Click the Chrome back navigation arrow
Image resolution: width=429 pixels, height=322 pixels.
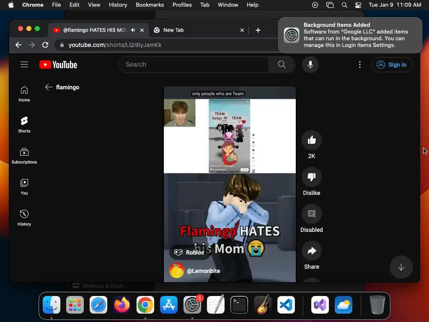[18, 45]
